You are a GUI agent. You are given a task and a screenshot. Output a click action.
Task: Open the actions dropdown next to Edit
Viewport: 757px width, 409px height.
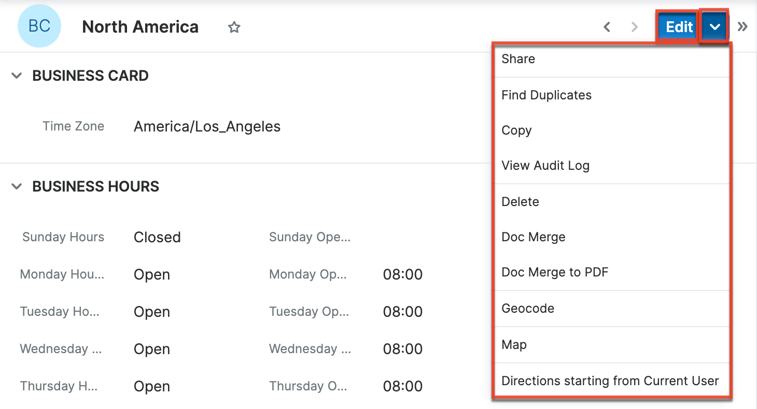click(715, 27)
